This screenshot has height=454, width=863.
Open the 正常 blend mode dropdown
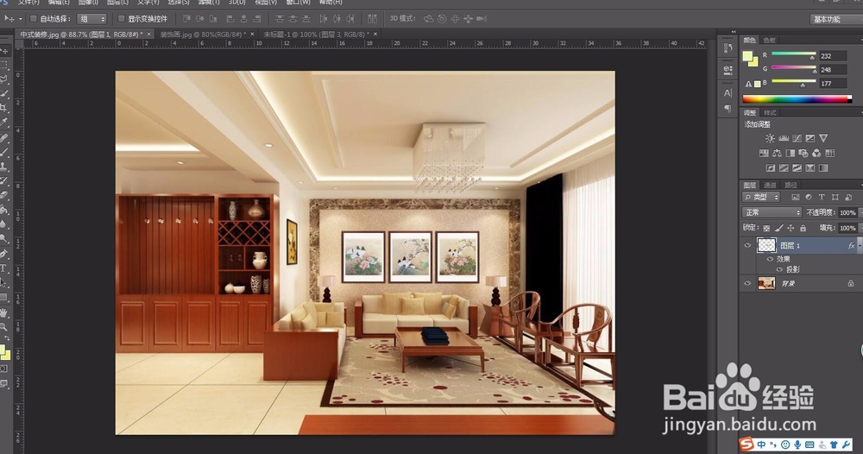[772, 212]
